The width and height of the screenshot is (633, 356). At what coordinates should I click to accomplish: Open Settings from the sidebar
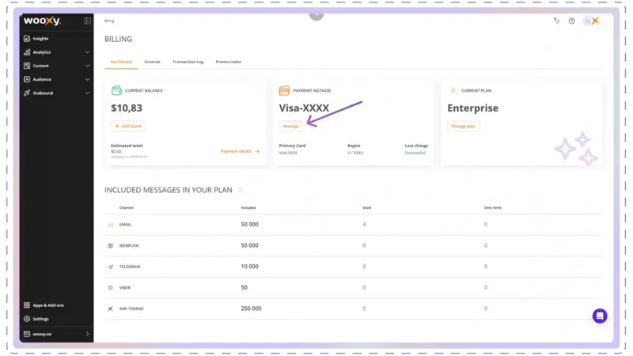[41, 319]
